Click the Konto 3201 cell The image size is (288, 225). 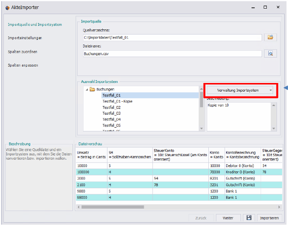click(216, 185)
